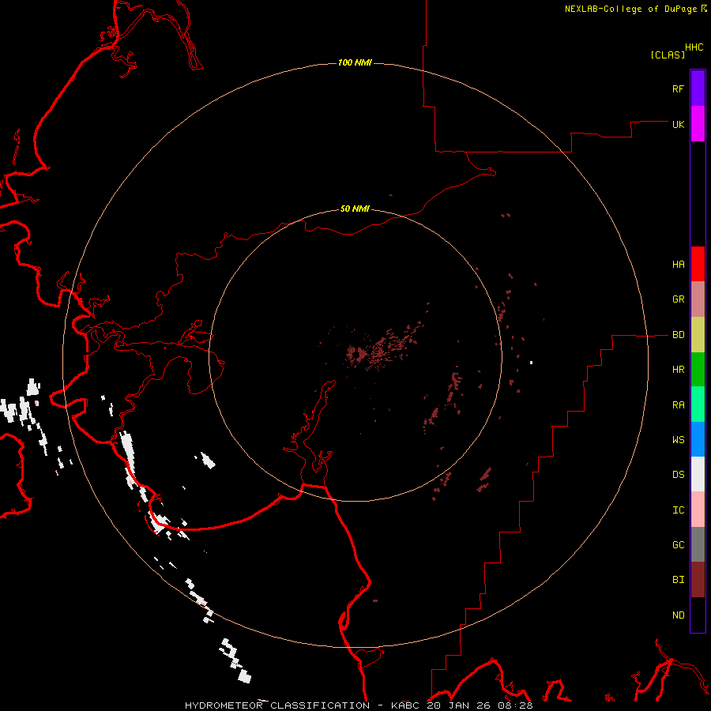This screenshot has width=711, height=711.
Task: Click the HR legend label
Action: pos(679,370)
